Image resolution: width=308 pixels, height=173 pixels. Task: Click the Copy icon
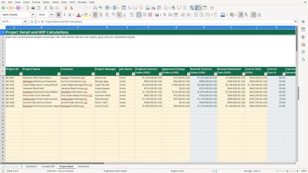click(x=51, y=8)
